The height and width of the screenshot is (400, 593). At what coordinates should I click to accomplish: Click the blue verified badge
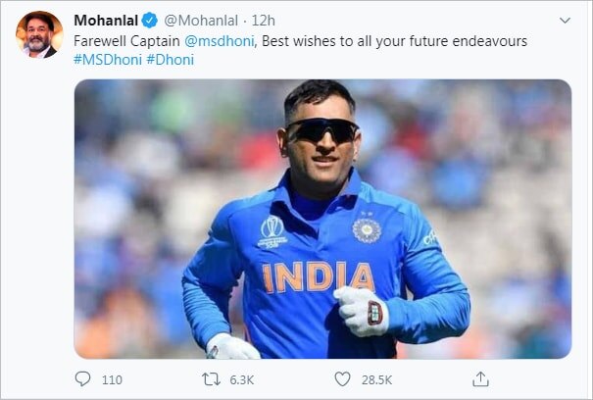click(x=150, y=20)
